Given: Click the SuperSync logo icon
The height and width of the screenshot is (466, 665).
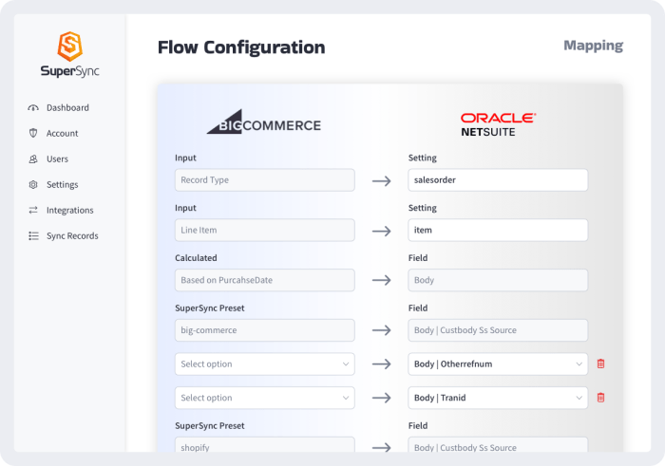Looking at the screenshot, I should (69, 45).
